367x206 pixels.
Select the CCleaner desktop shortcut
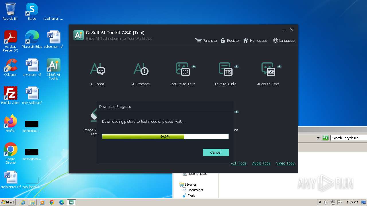(x=10, y=68)
